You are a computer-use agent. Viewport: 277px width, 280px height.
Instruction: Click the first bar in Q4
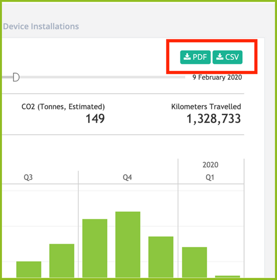[95, 248]
